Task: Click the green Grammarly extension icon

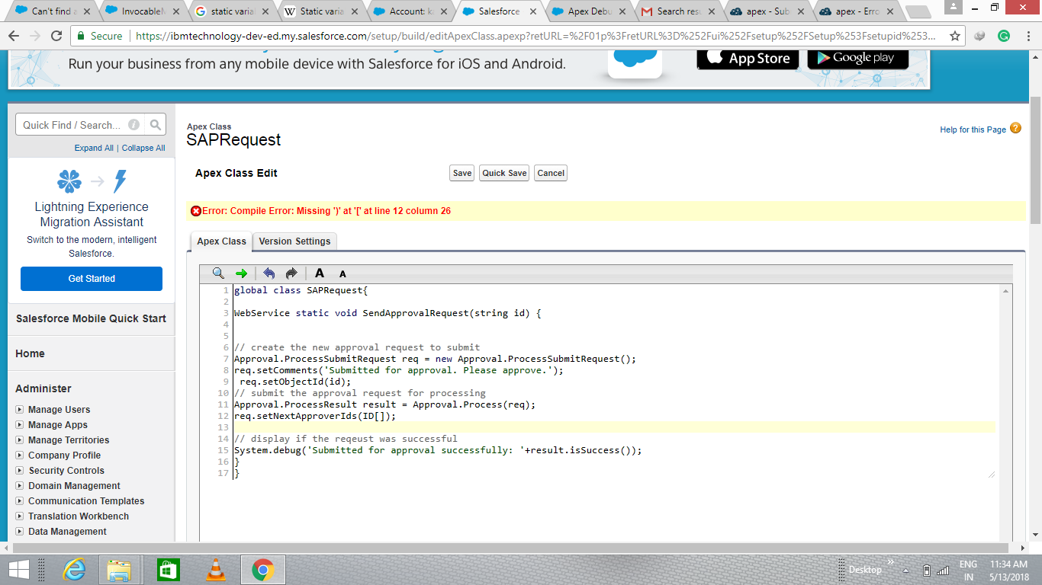Action: [1004, 36]
